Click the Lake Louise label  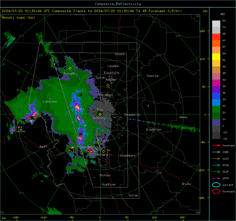pyautogui.click(x=20, y=129)
